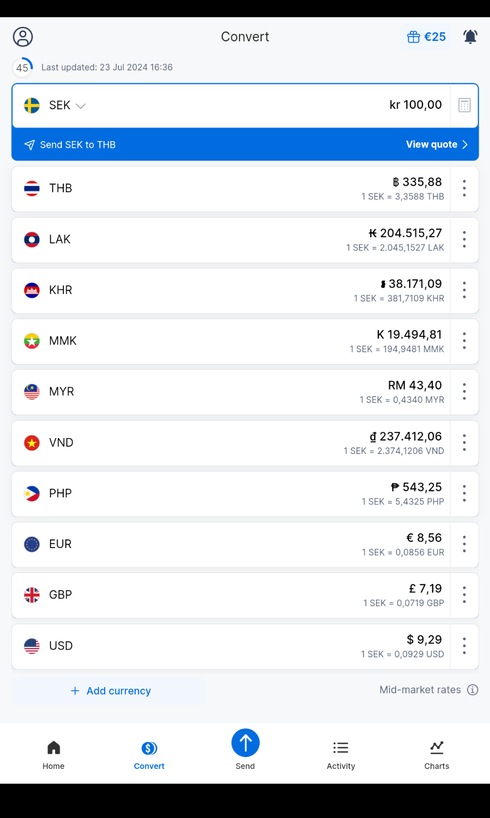490x818 pixels.
Task: Open three-dot options for EUR
Action: point(464,544)
